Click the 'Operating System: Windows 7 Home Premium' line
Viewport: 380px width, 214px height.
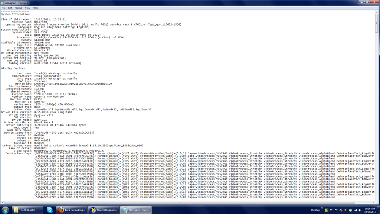point(93,25)
